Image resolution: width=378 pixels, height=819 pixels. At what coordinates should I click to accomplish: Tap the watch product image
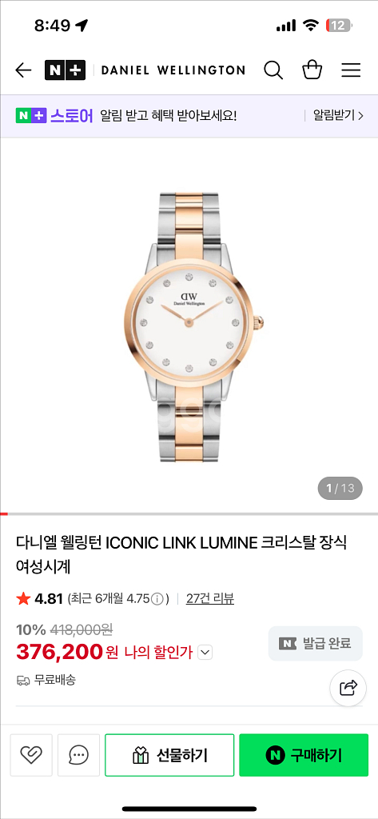click(x=193, y=326)
